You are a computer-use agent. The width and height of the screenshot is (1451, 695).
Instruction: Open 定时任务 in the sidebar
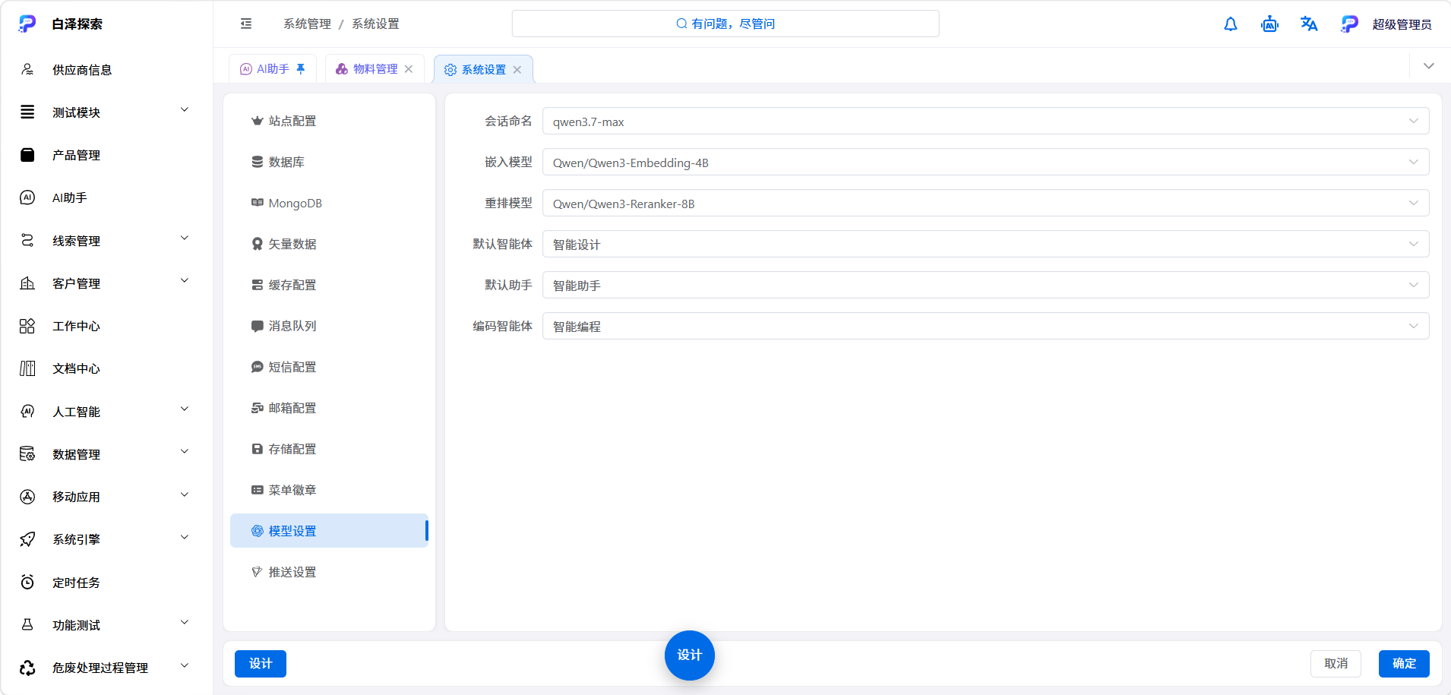tap(106, 583)
